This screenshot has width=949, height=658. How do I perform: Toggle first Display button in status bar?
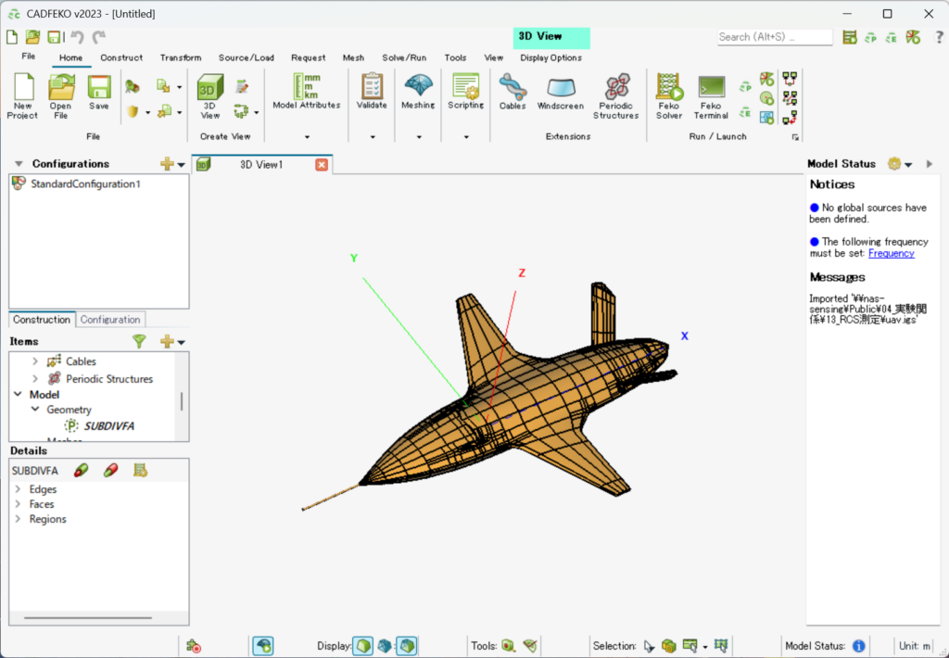tap(363, 646)
